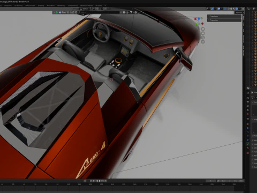Toggle viewport overlays button
This screenshot has height=193, width=257.
(x=218, y=9)
